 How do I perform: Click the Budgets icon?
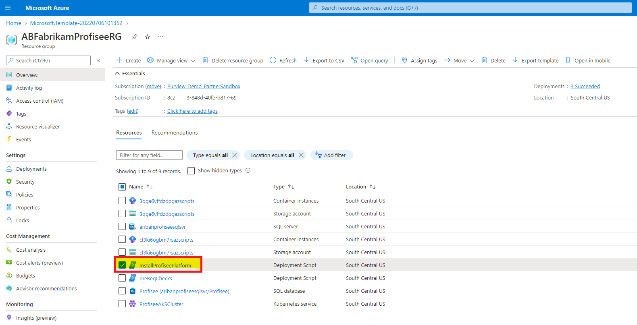9,275
